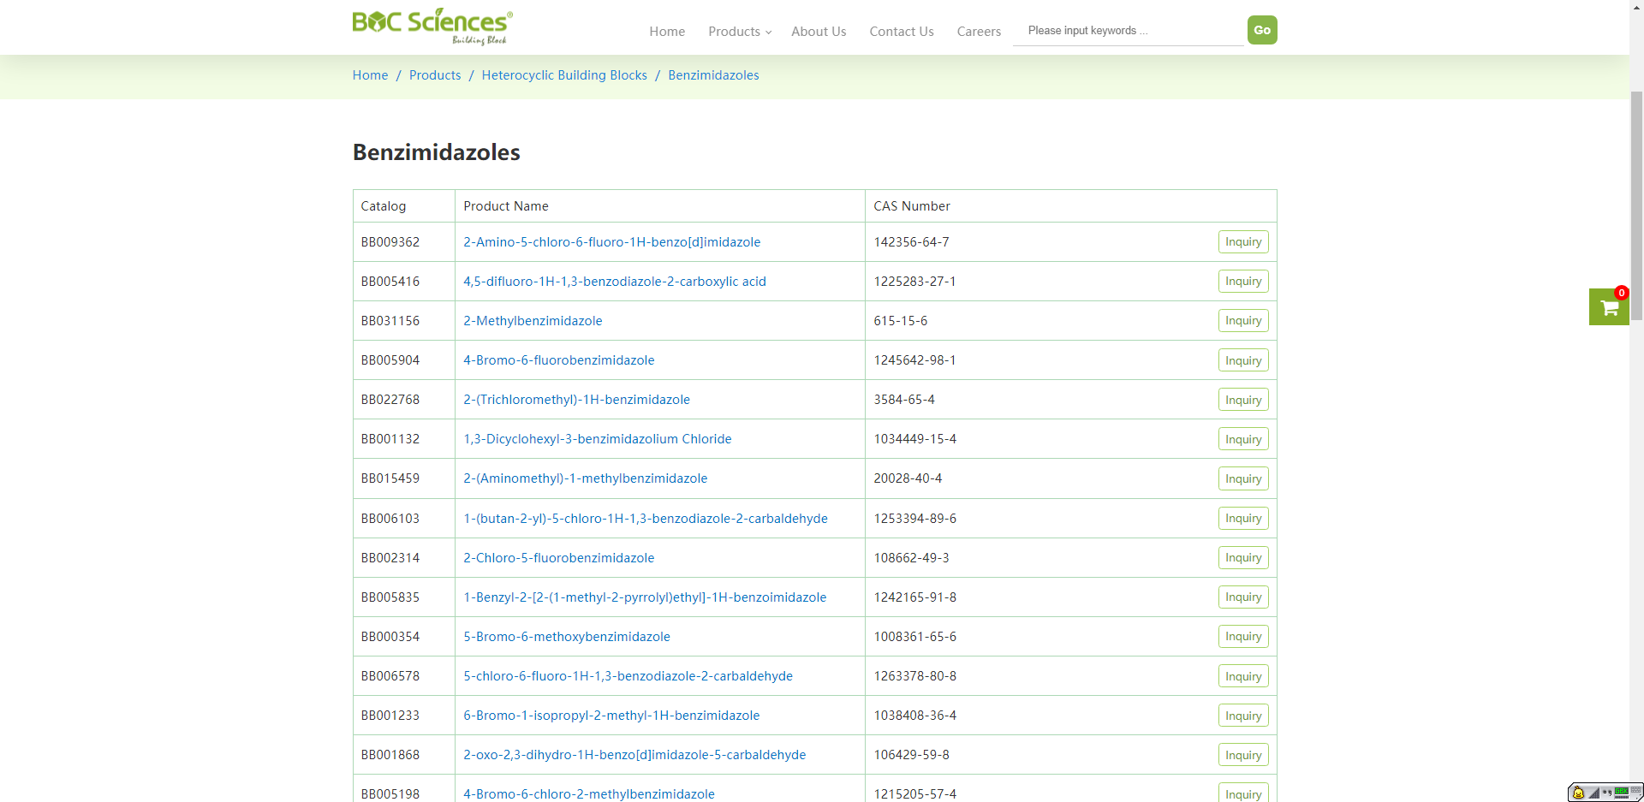Click the Home breadcrumb link

(x=370, y=75)
